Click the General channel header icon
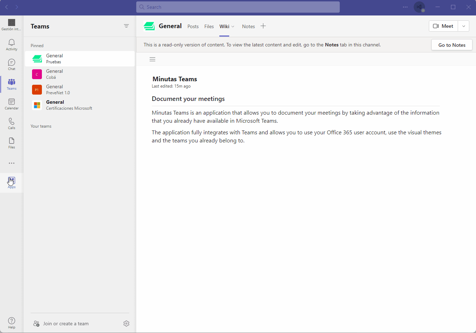The height and width of the screenshot is (333, 476). [x=149, y=26]
